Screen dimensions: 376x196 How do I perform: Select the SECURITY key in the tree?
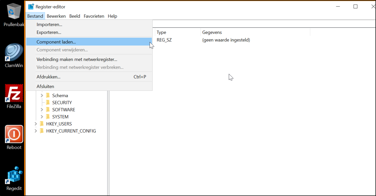(x=62, y=102)
